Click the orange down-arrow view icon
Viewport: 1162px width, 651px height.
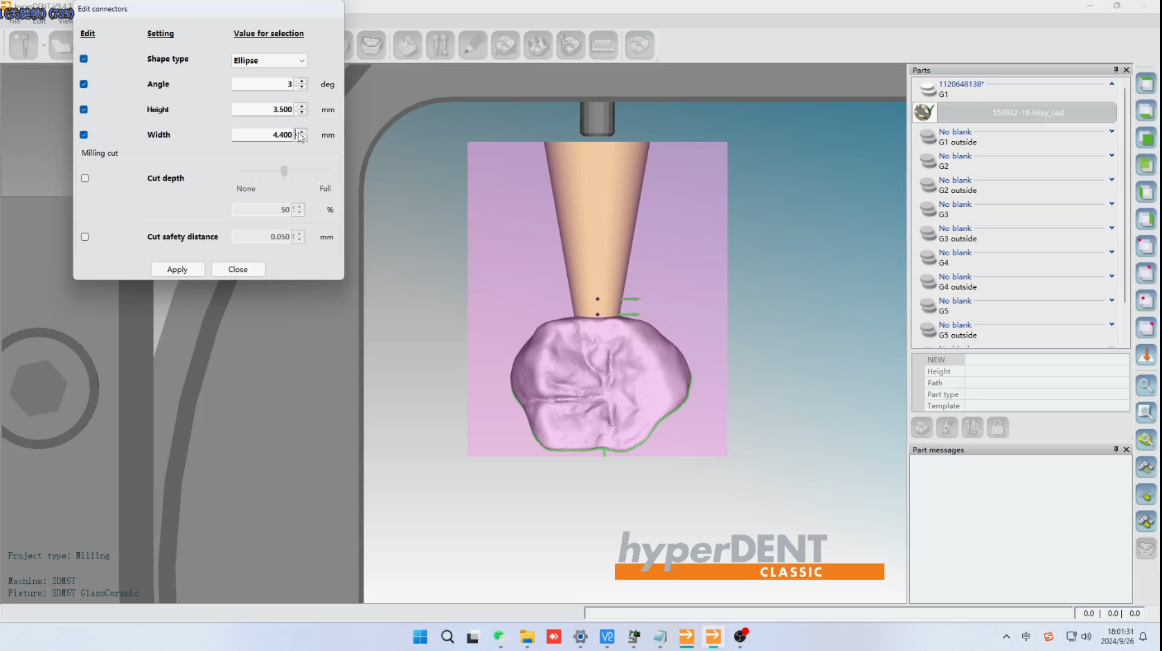(x=1146, y=356)
